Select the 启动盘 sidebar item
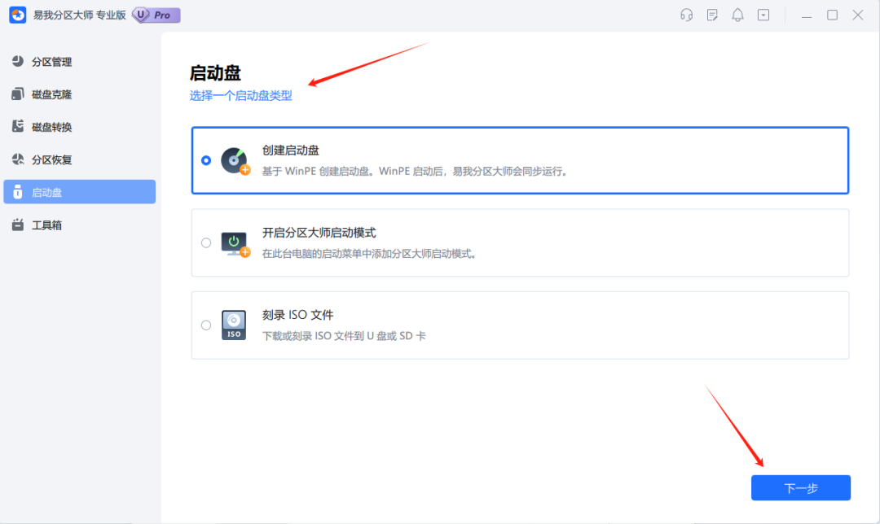Viewport: 880px width, 524px height. (x=79, y=192)
